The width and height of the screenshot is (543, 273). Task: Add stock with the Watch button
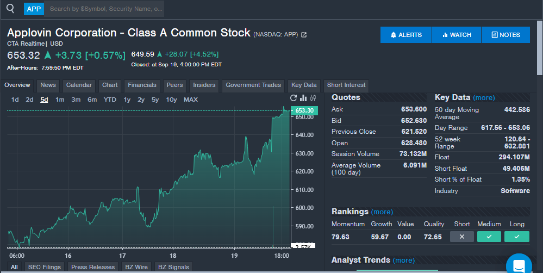point(457,35)
